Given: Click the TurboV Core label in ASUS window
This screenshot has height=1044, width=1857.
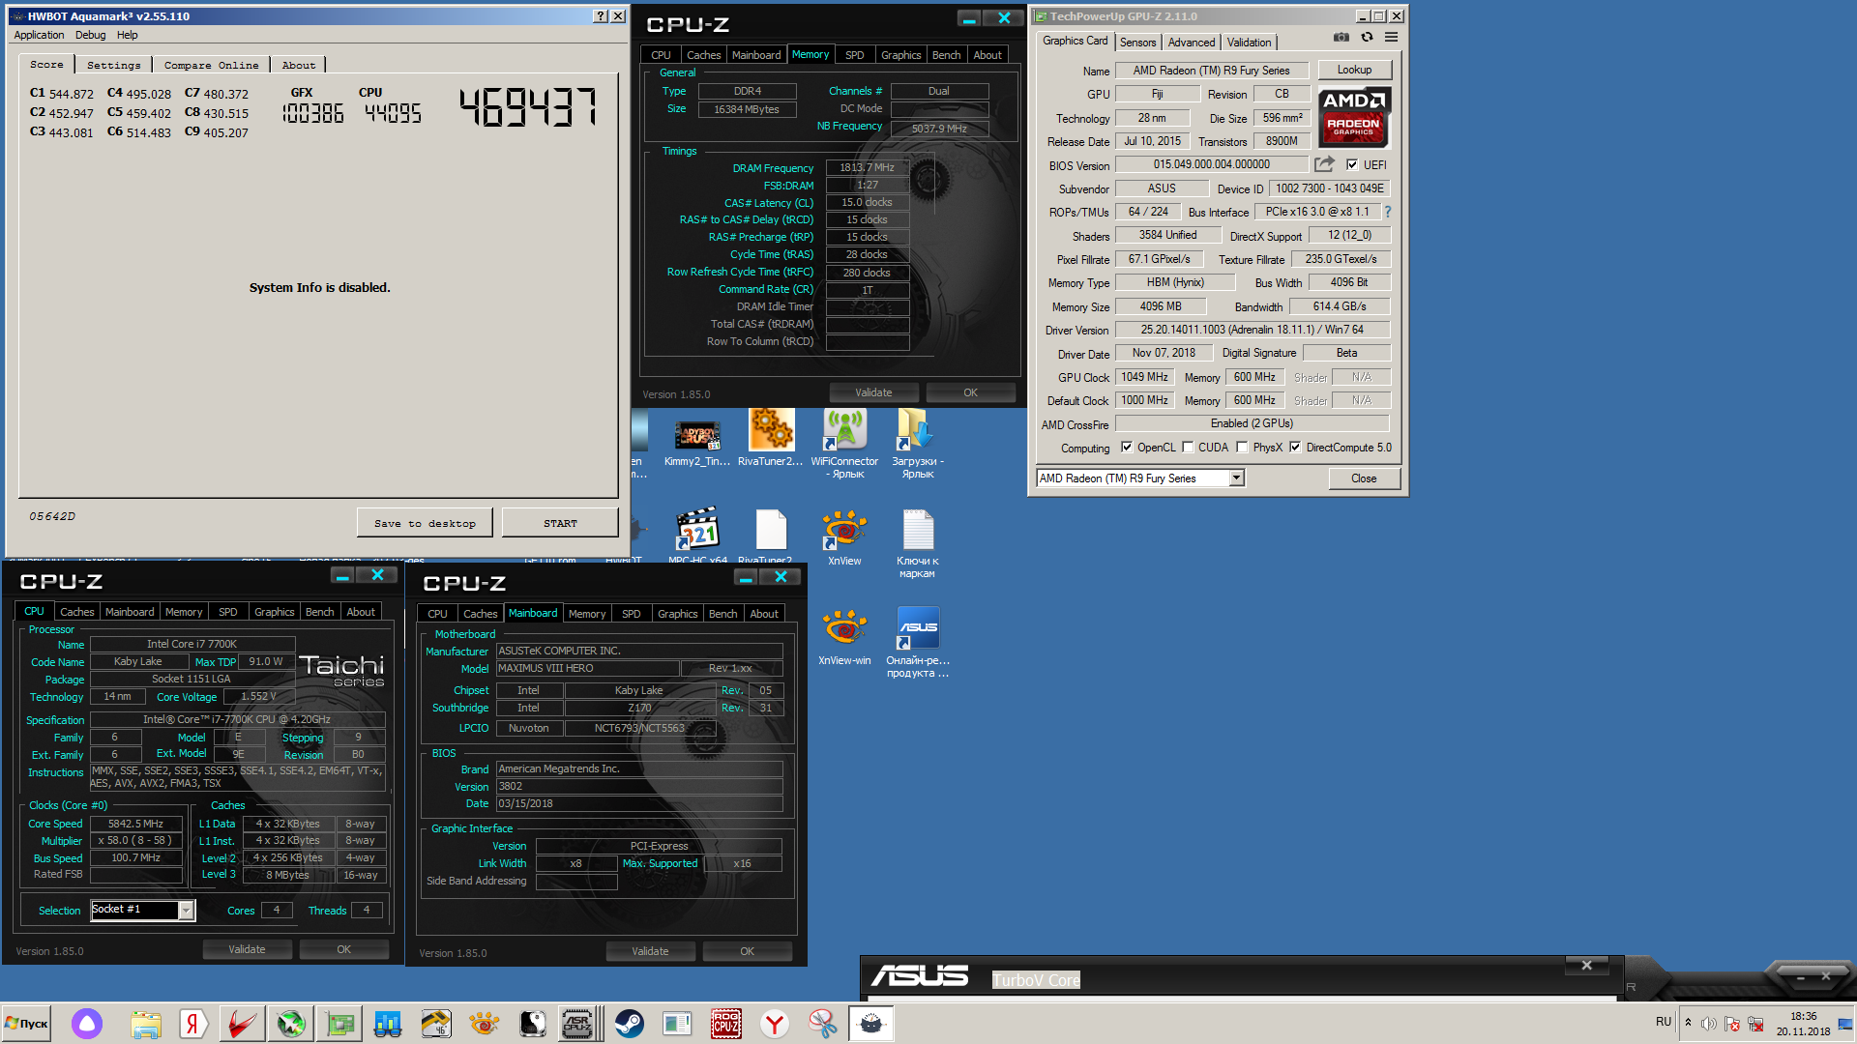Looking at the screenshot, I should 1036,980.
